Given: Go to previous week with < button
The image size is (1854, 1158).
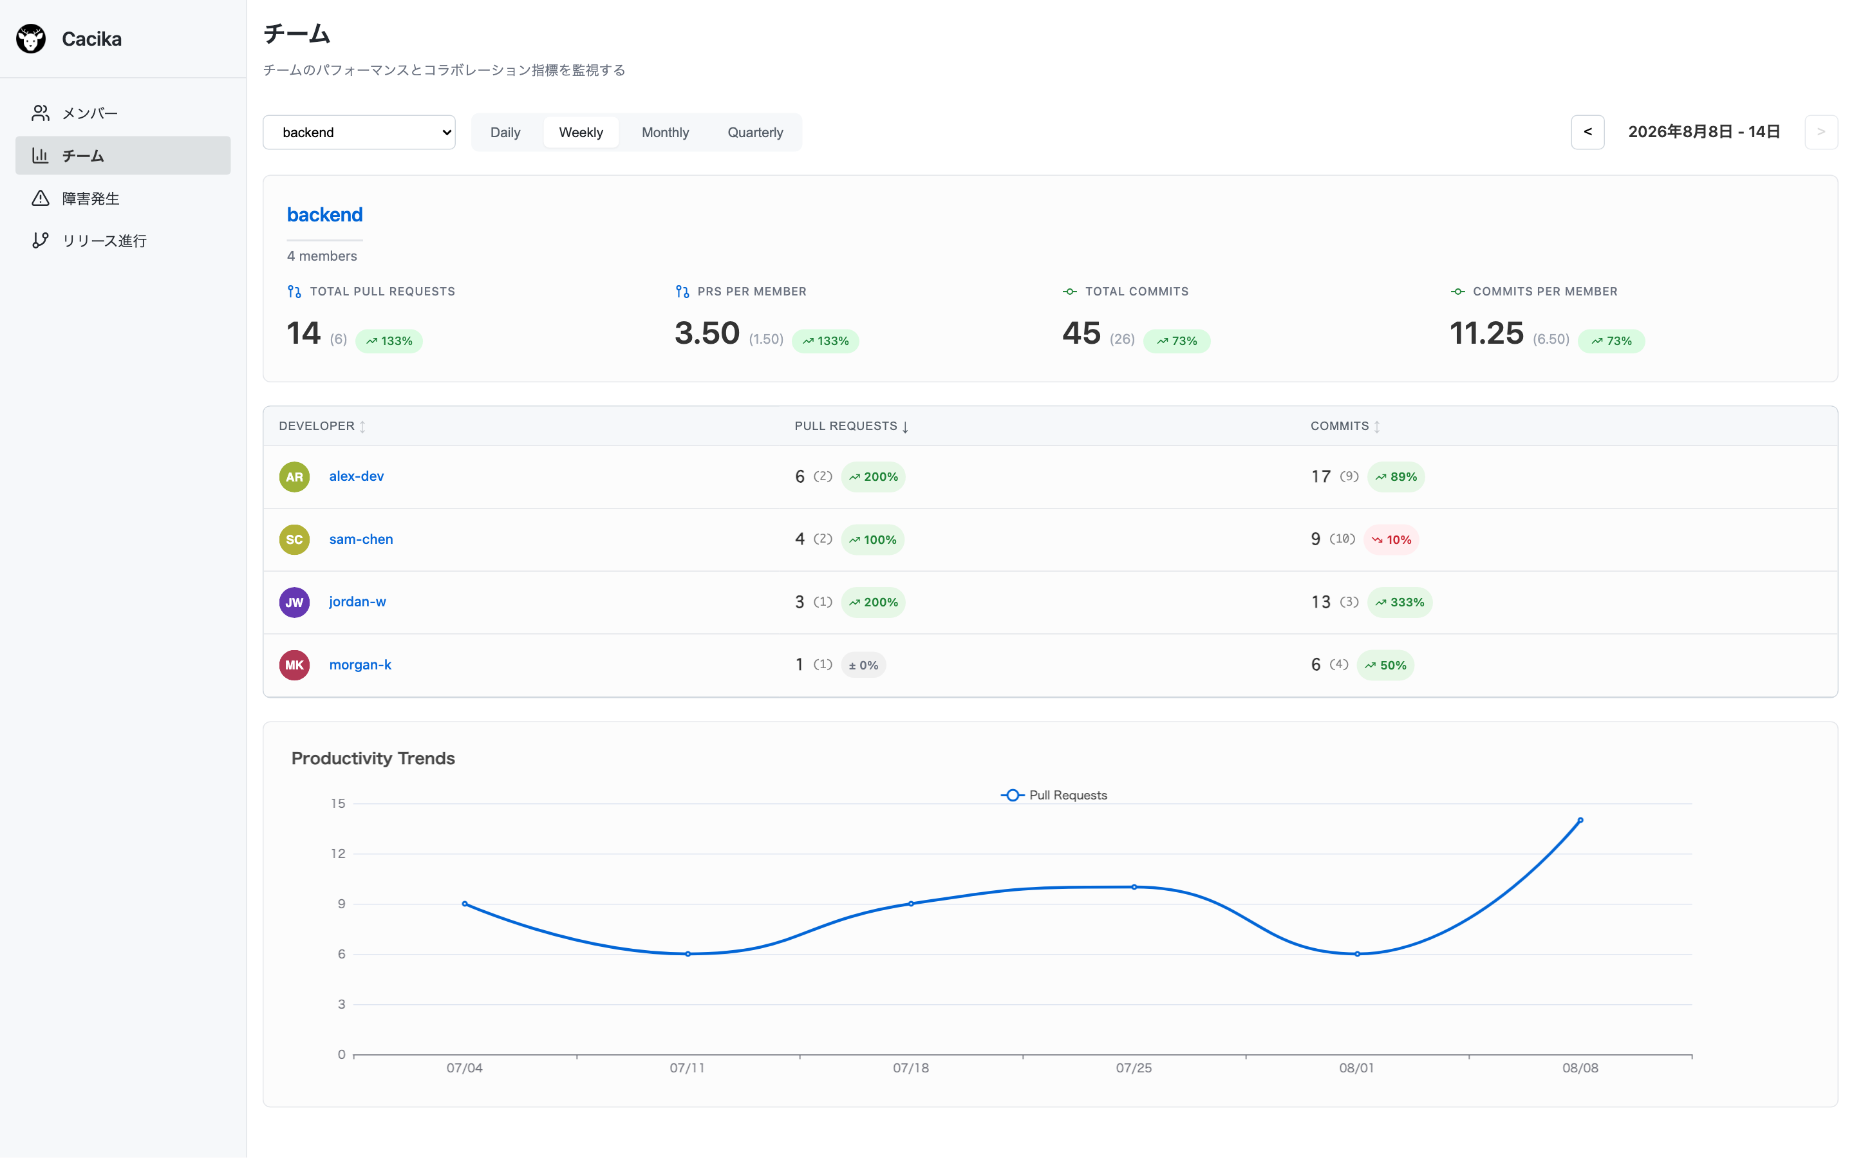Looking at the screenshot, I should click(1587, 133).
